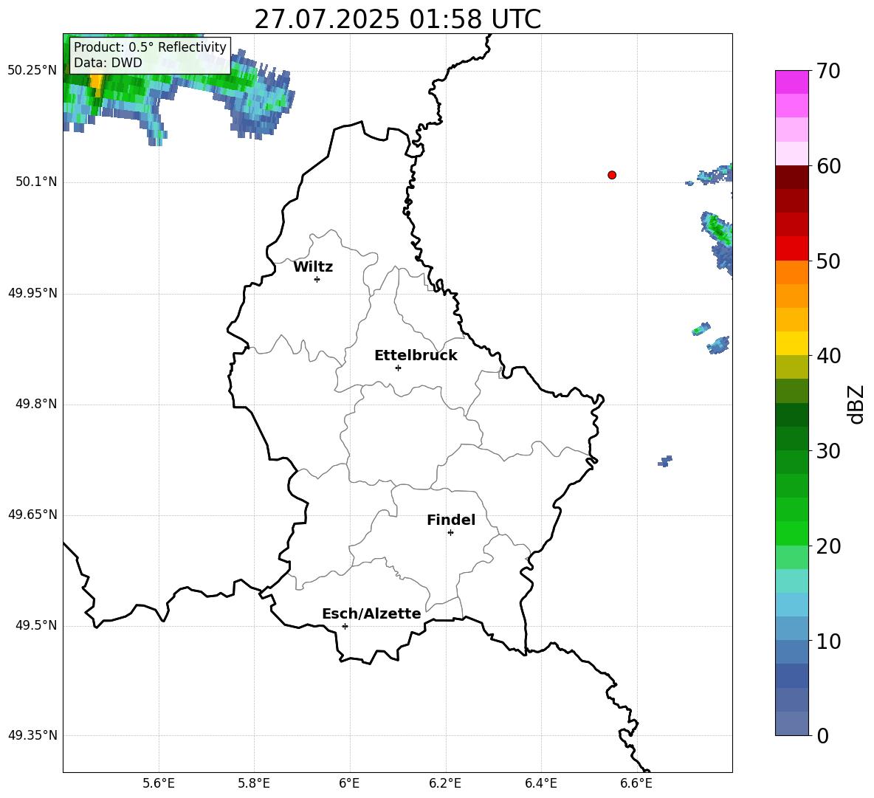This screenshot has height=798, width=874.
Task: Click the 40 tick on colorbar
Action: pos(828,356)
